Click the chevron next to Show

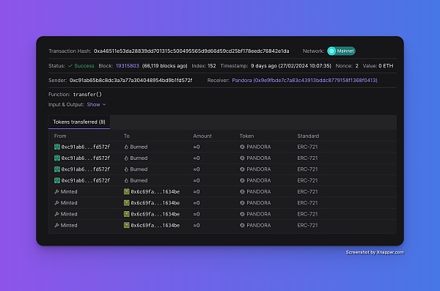point(104,104)
